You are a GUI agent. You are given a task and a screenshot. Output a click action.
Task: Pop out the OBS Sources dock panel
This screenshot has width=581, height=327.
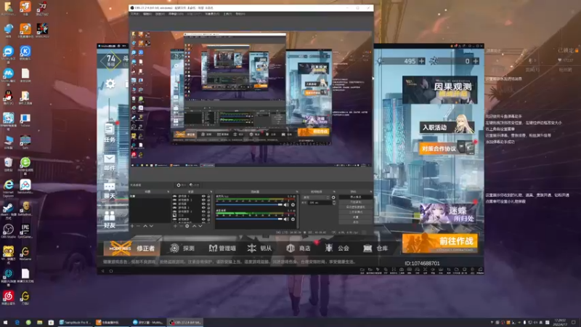coord(211,192)
